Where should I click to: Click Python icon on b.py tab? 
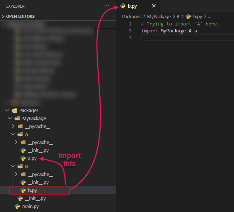123,6
